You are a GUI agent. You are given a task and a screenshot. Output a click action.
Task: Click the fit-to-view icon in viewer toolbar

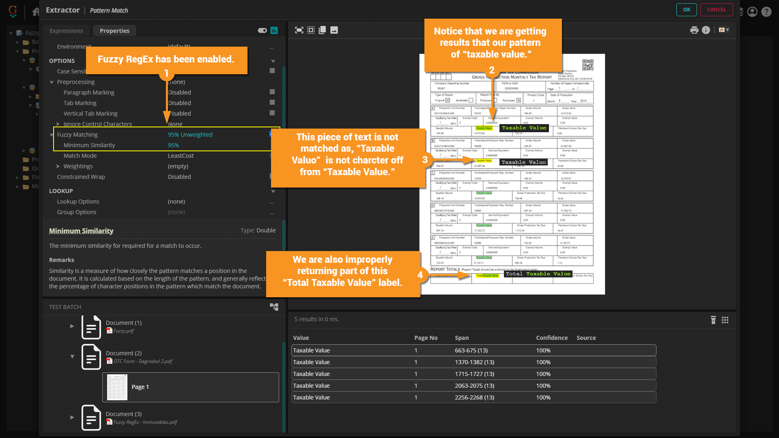[x=299, y=30]
